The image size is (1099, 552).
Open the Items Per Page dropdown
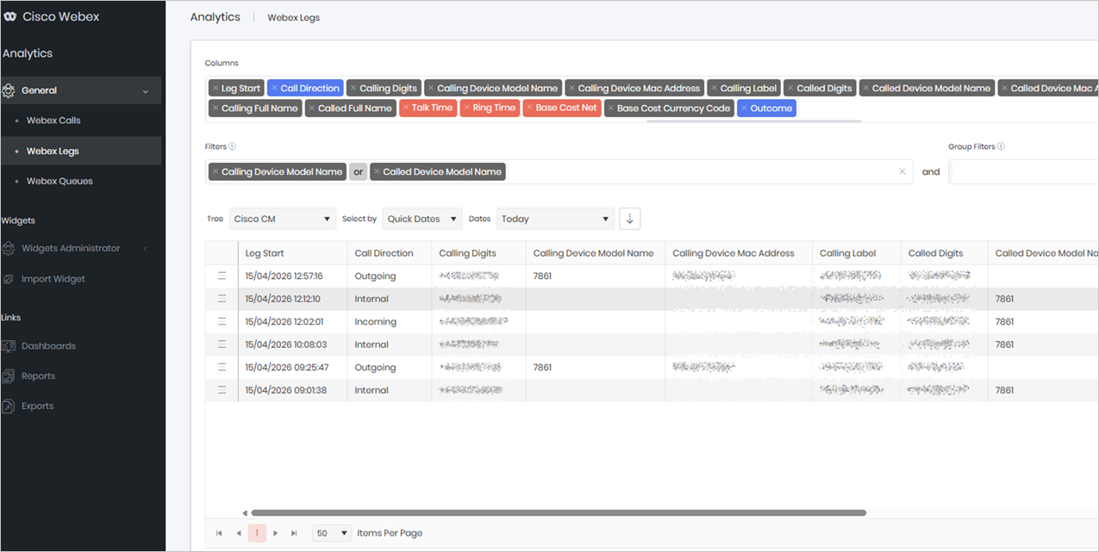click(332, 533)
